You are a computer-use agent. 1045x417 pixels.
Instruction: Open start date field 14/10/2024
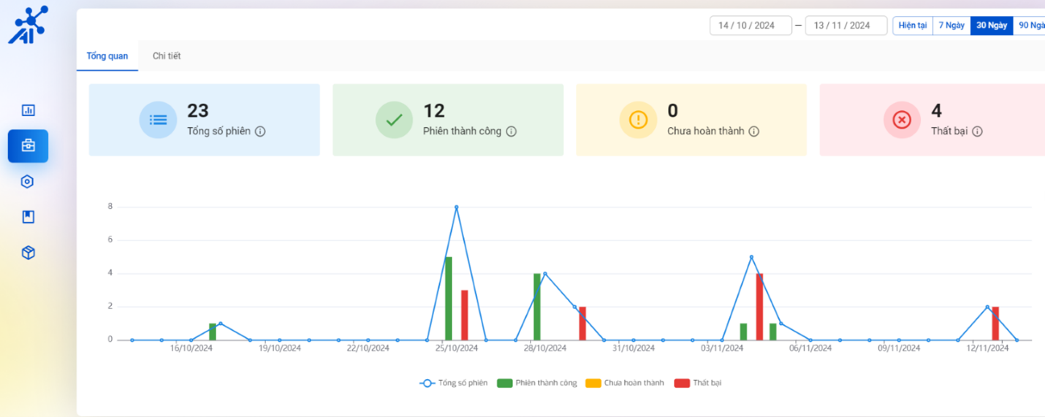pos(750,26)
